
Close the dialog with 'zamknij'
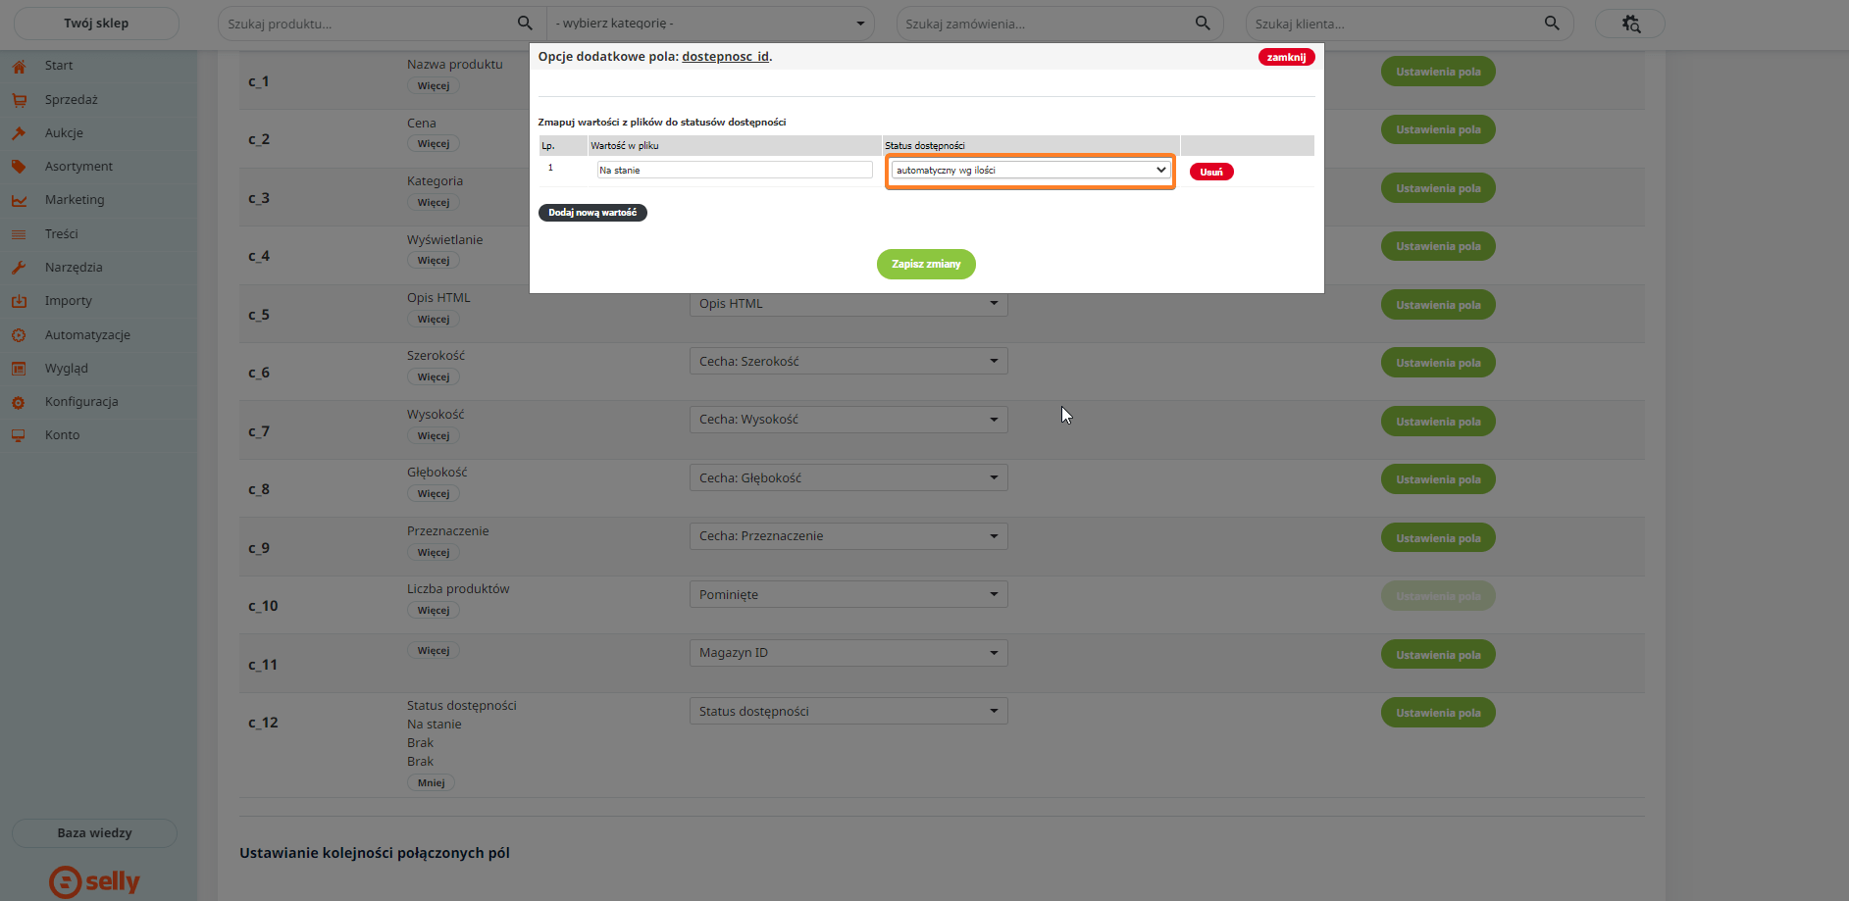pyautogui.click(x=1285, y=57)
